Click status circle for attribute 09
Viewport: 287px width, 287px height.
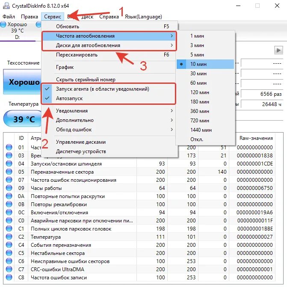(x=9, y=188)
